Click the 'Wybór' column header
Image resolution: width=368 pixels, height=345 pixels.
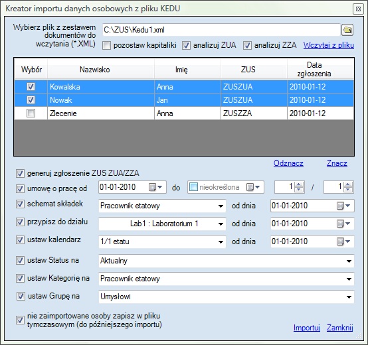click(x=31, y=70)
